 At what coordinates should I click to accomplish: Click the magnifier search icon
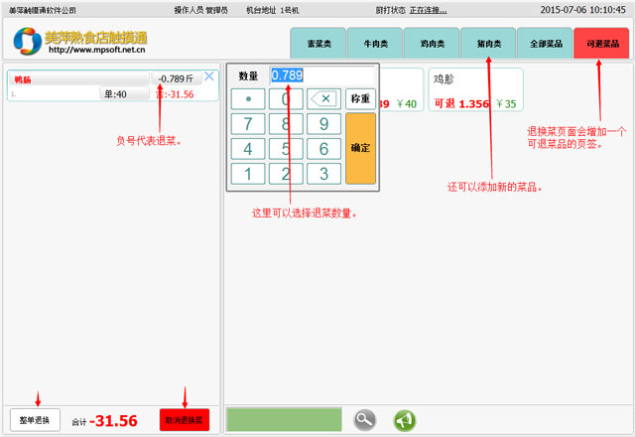pyautogui.click(x=365, y=419)
